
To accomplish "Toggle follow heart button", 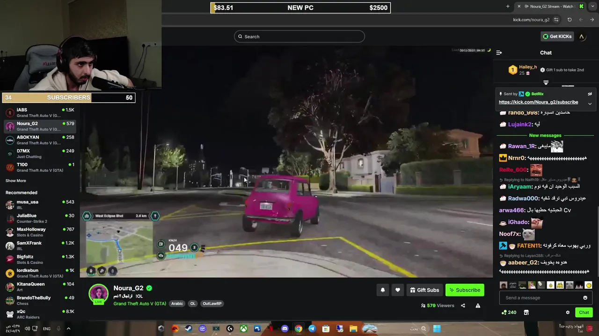I will [x=397, y=290].
